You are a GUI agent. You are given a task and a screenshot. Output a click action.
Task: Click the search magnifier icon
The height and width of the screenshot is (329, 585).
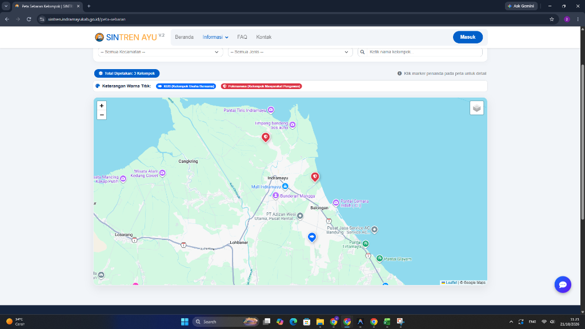pyautogui.click(x=362, y=52)
